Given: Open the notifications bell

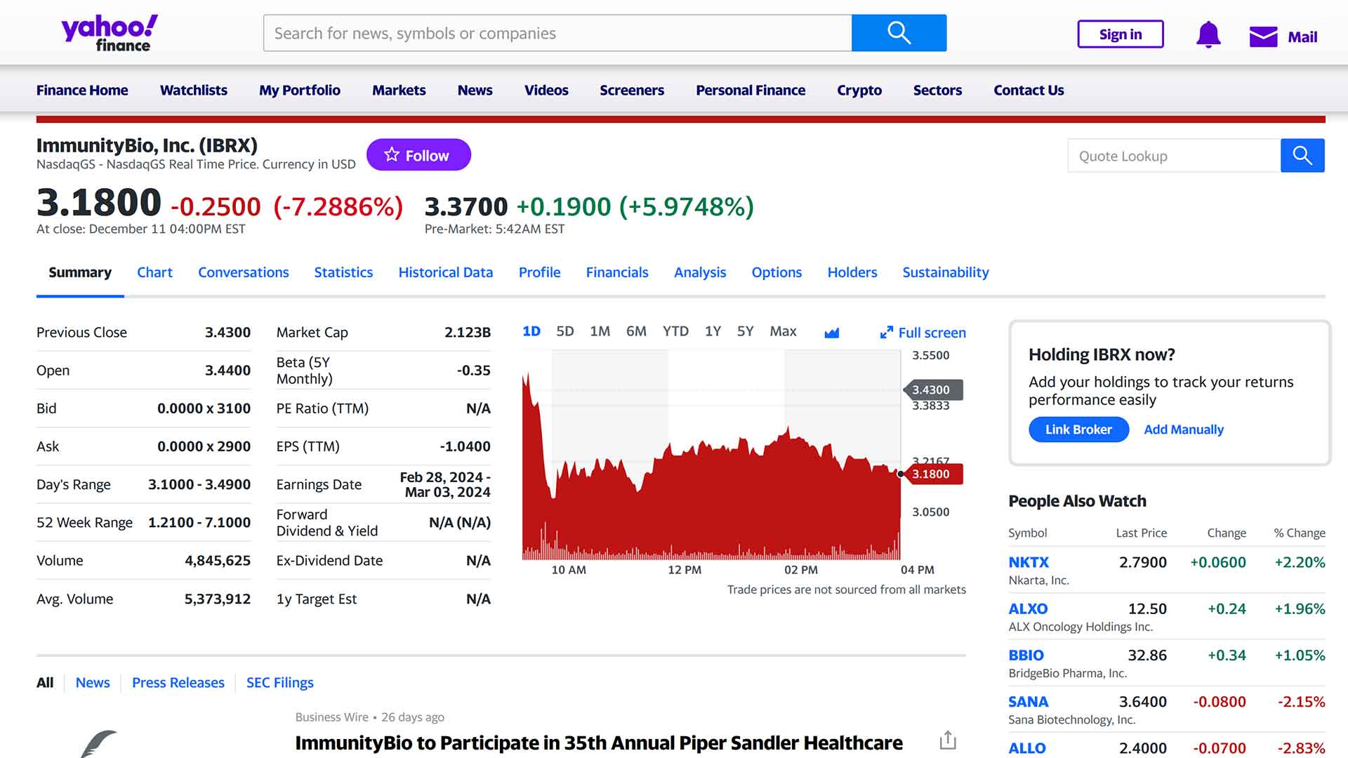Looking at the screenshot, I should 1208,34.
